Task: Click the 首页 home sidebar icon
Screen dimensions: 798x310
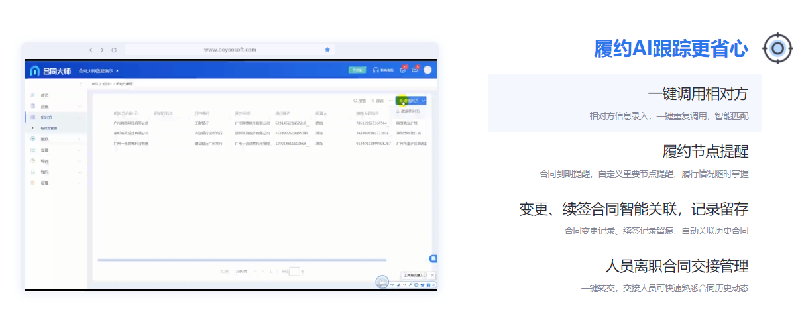Action: tap(33, 95)
